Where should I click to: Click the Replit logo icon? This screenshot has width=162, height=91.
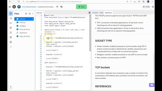coord(14,7)
